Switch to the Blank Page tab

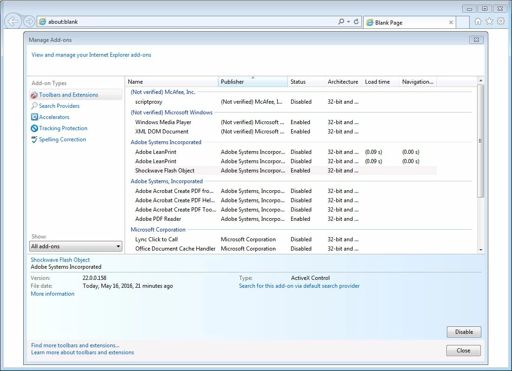[410, 22]
